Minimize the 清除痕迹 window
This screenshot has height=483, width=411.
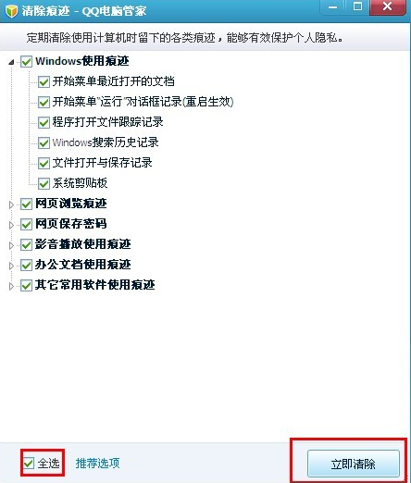(x=332, y=7)
